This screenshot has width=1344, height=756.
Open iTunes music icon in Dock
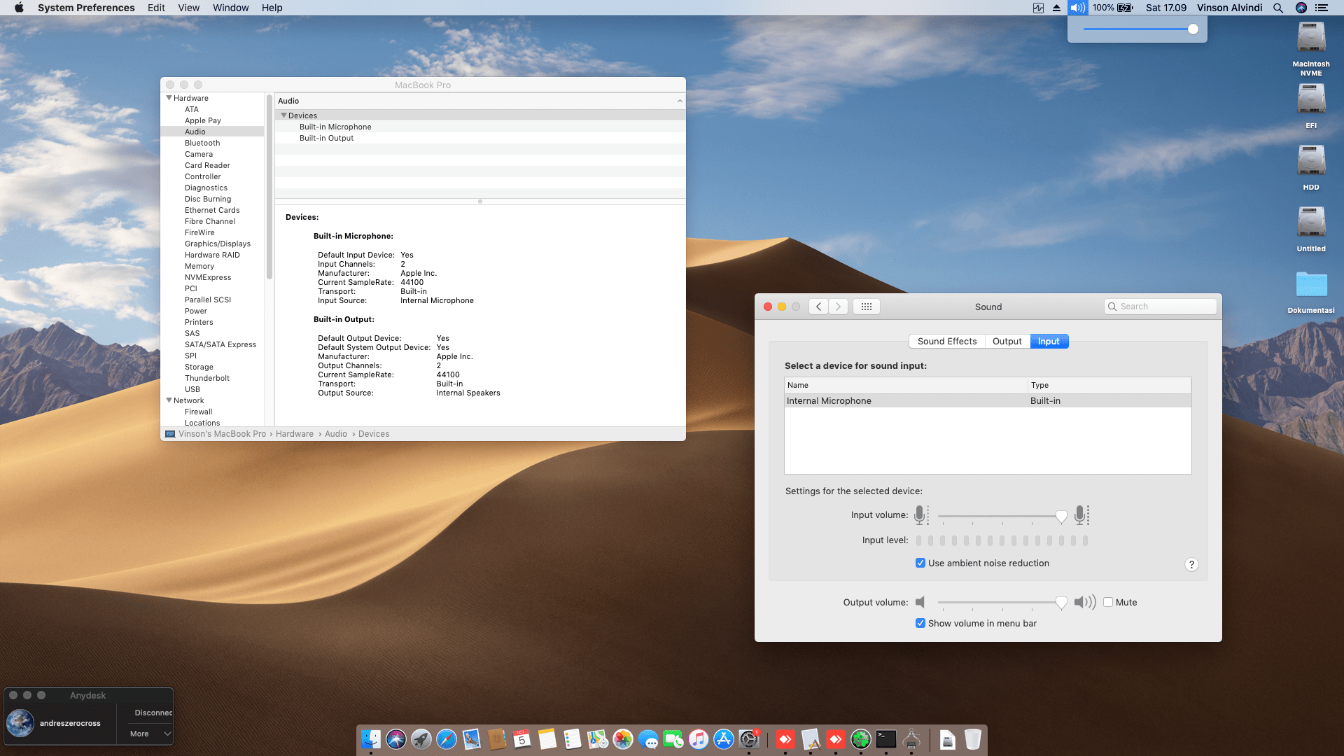[x=699, y=739]
